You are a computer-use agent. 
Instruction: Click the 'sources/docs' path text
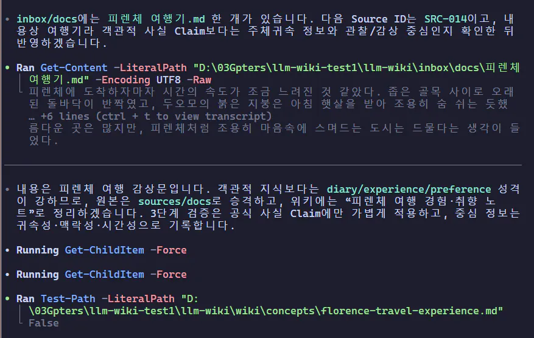click(x=175, y=201)
